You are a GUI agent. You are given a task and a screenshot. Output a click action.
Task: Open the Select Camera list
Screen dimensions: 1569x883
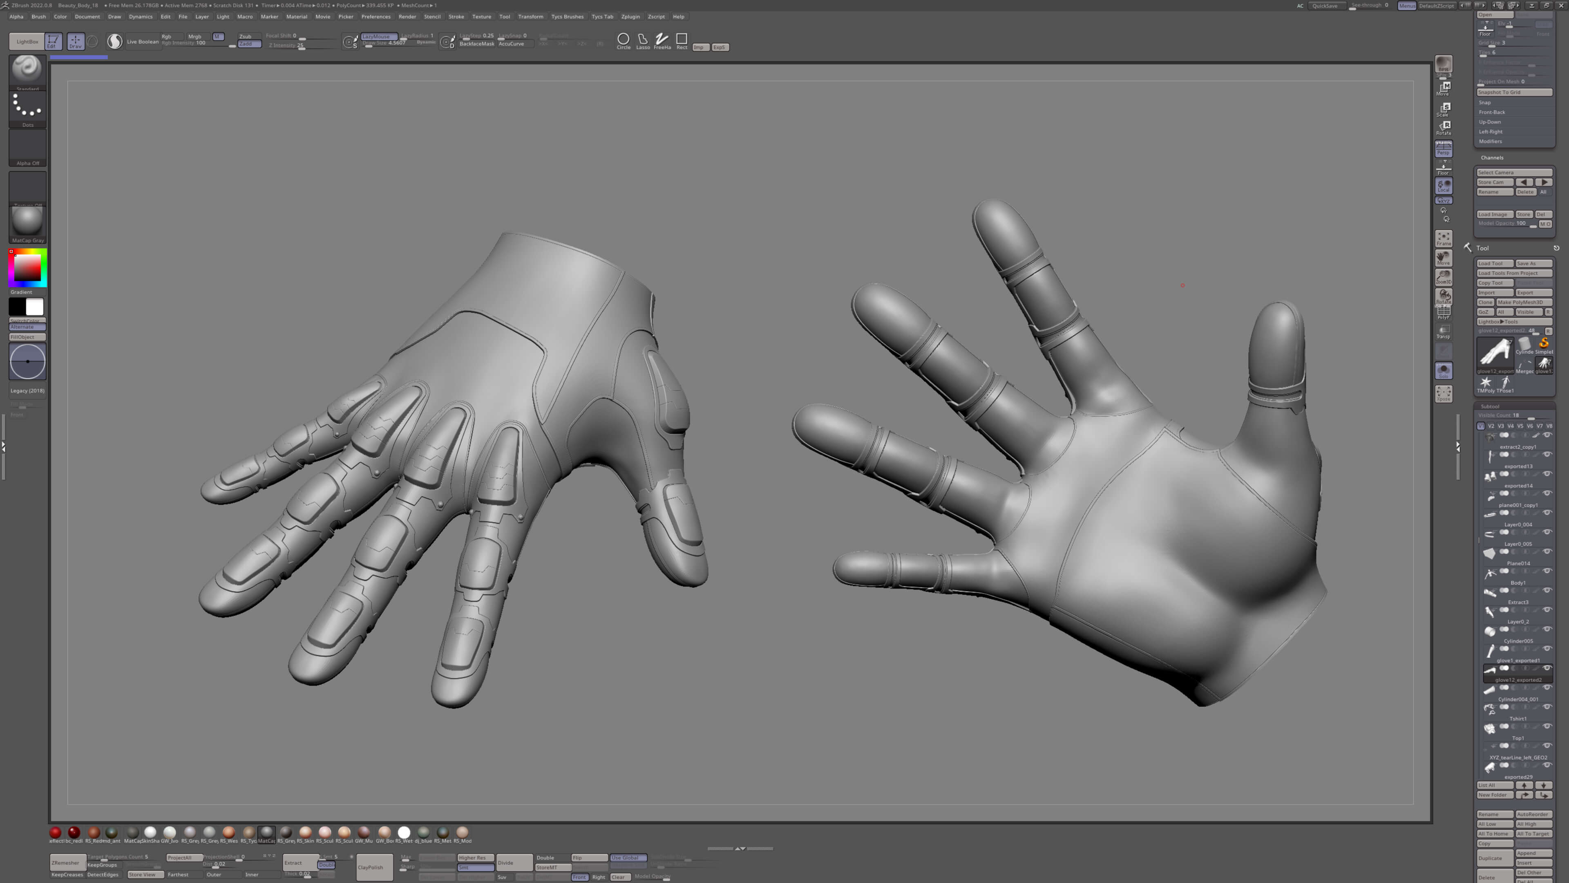pyautogui.click(x=1514, y=173)
